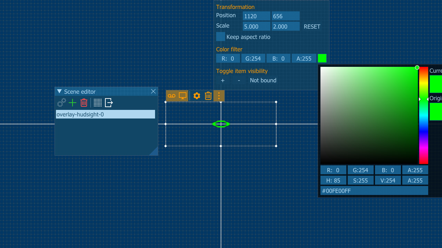442x248 pixels.
Task: Click the orange voicemail-style icon on item toolbar
Action: pos(172,96)
